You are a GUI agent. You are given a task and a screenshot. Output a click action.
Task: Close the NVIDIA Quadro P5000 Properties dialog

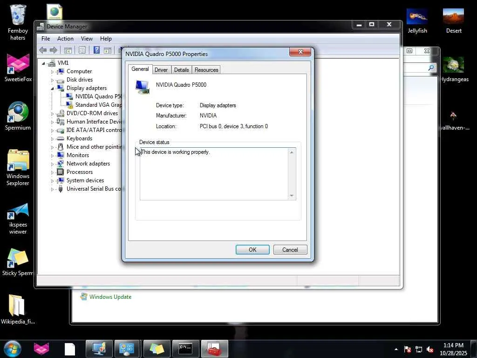coord(300,52)
